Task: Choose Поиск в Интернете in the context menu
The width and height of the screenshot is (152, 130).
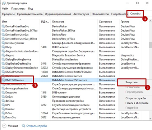Action: coord(137,103)
